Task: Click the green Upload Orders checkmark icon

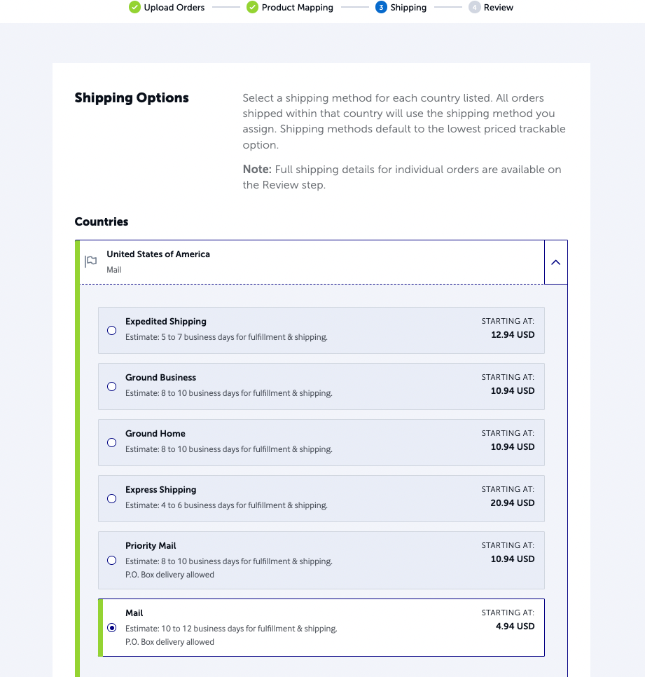Action: tap(133, 7)
